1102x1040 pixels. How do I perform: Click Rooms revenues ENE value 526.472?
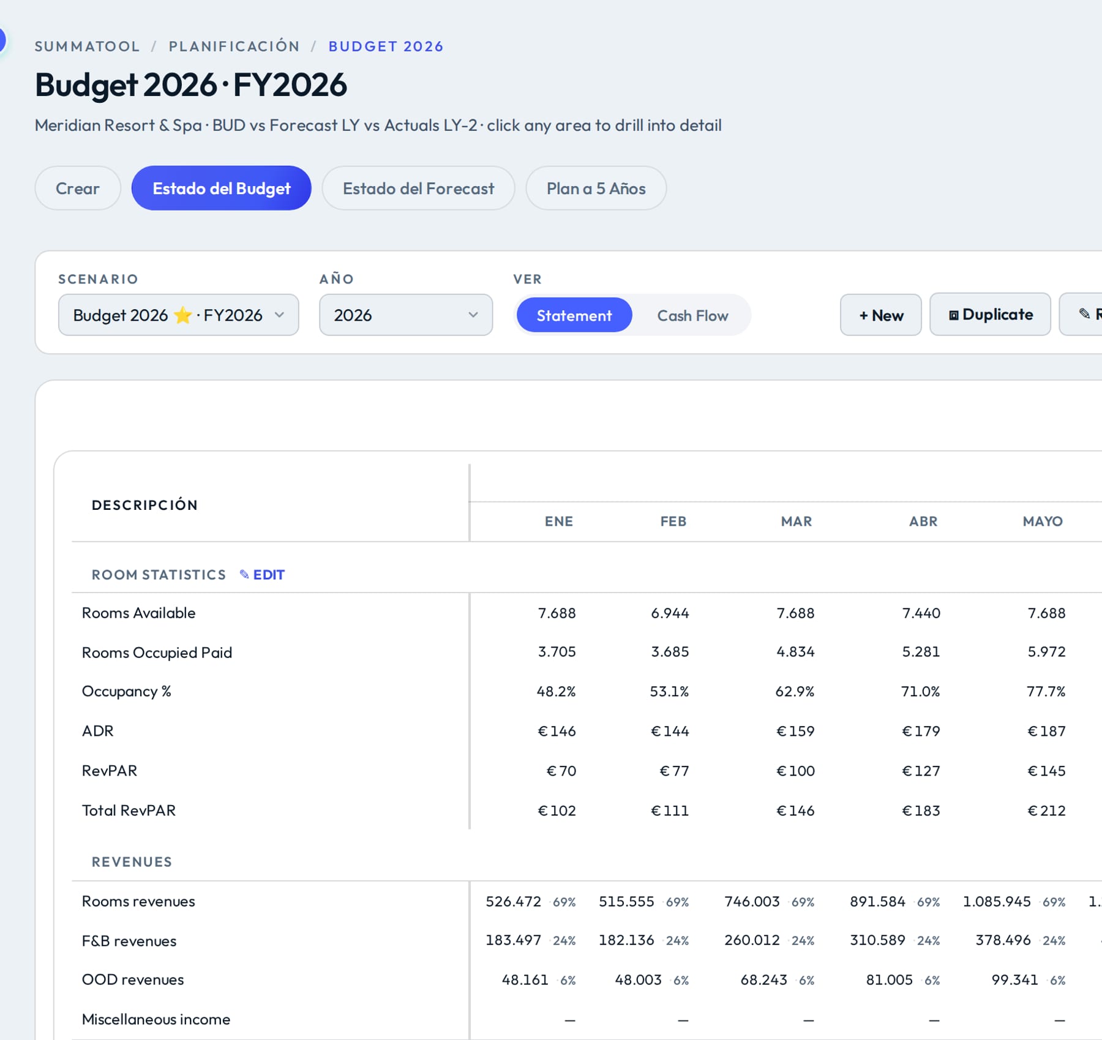[513, 901]
